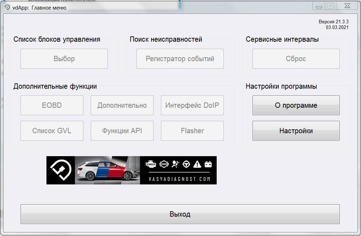Open the EOBD function
361x236 pixels.
click(52, 105)
